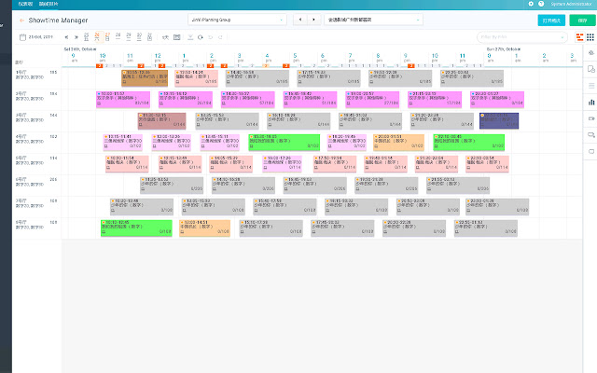Viewport: 597px width, 373px height.
Task: Click the back arrow beside Showtime Manager
Action: (22, 19)
